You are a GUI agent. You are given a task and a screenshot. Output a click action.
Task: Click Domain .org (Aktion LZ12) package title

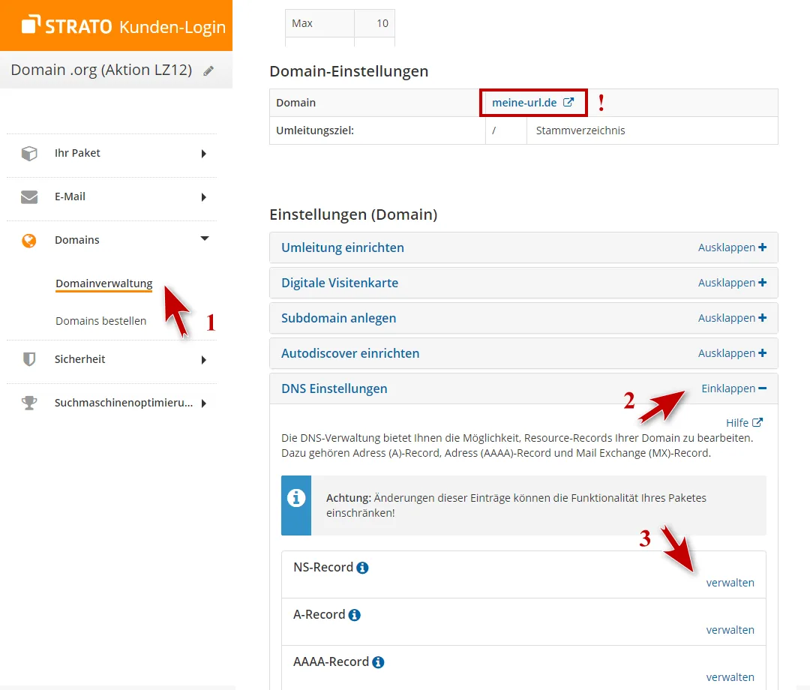click(x=101, y=70)
